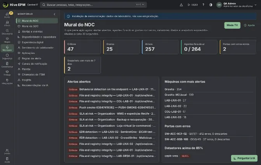Open the Push smoke 63847419382 alert
The width and height of the screenshot is (261, 165).
111,108
